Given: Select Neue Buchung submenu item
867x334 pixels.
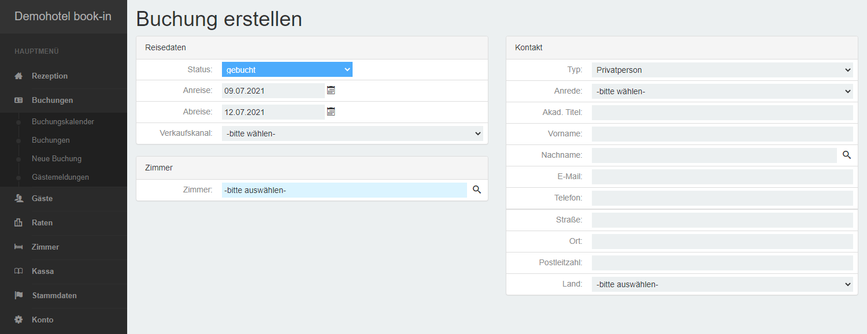Looking at the screenshot, I should (57, 159).
